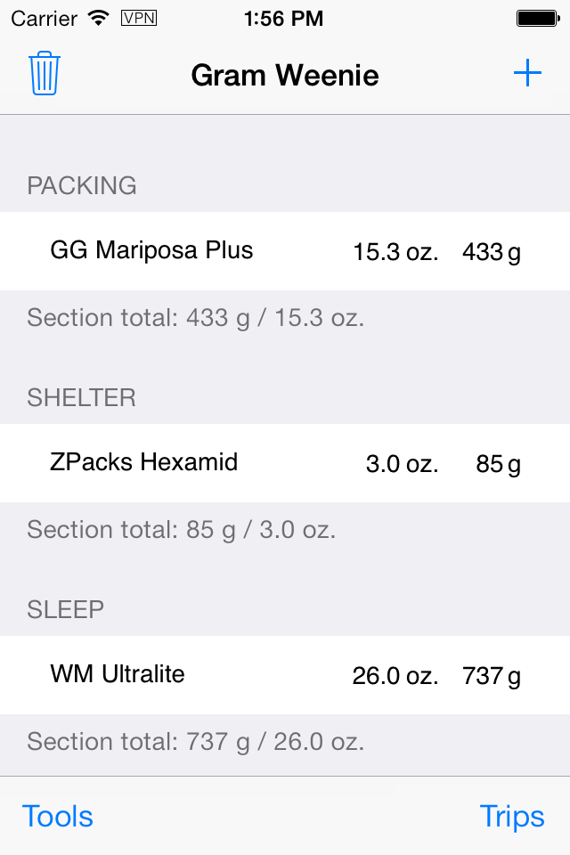Tap Section total 85 g footer
The width and height of the screenshot is (570, 855).
tap(182, 530)
